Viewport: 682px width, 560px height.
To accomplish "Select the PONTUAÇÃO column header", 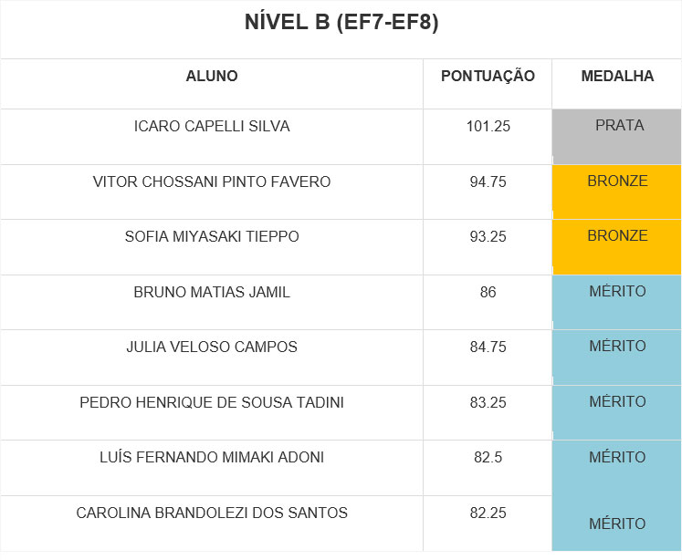I will [488, 77].
